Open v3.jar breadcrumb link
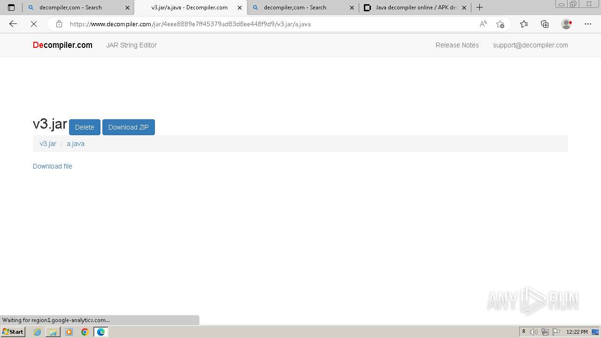This screenshot has height=338, width=601. pos(48,144)
